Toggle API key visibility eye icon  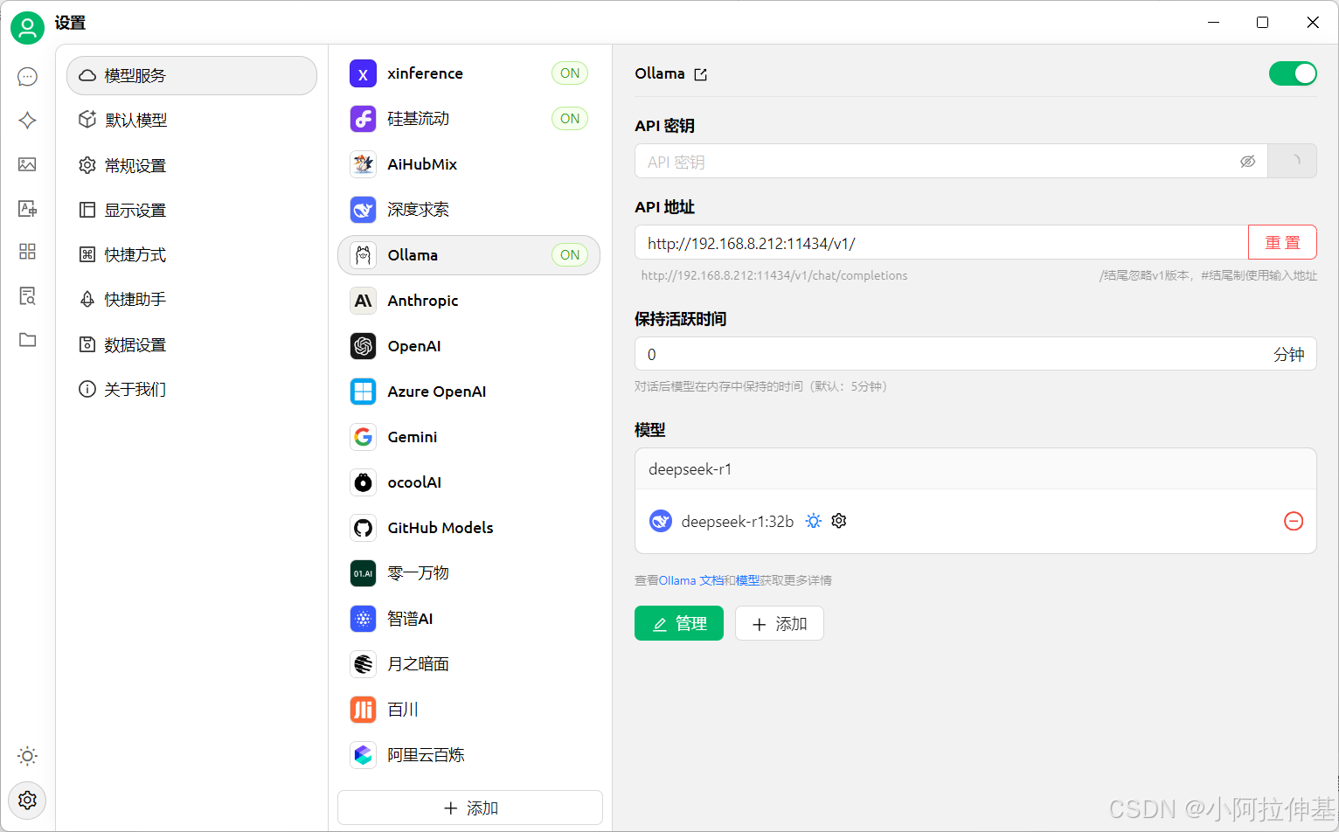[1247, 161]
